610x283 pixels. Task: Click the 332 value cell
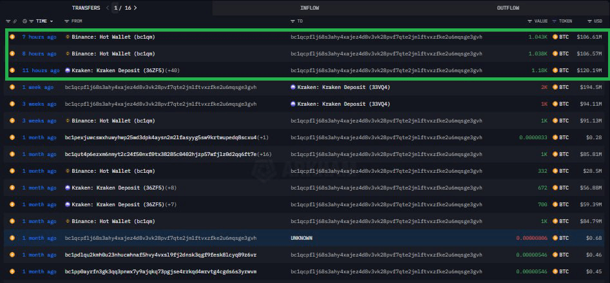(x=543, y=171)
